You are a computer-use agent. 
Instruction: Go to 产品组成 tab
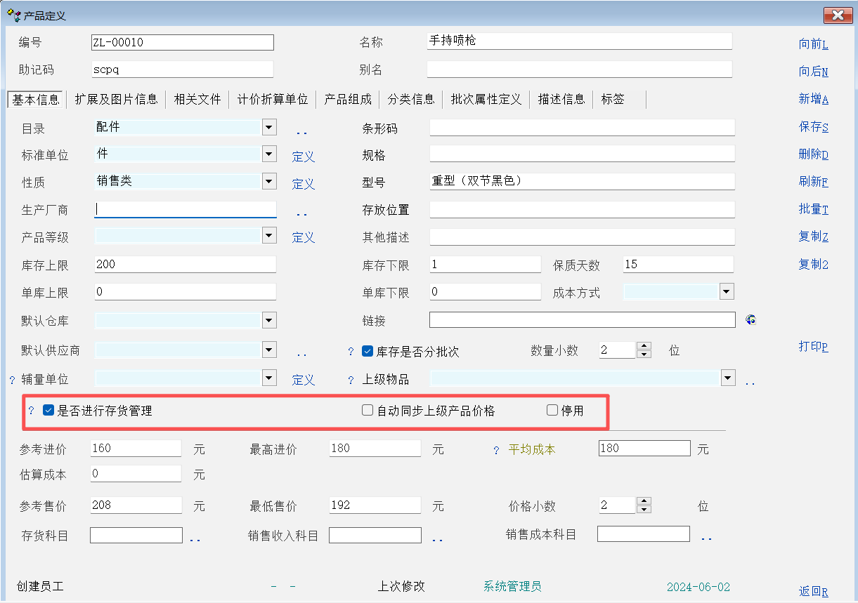348,100
